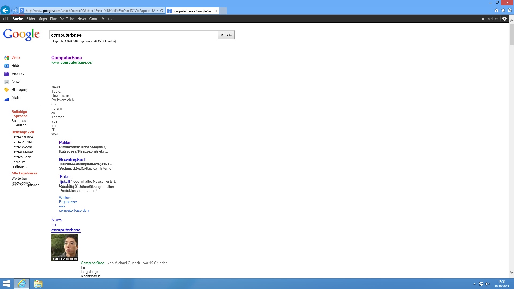This screenshot has height=289, width=514.
Task: Open favorites star in browser toolbar
Action: (x=503, y=10)
